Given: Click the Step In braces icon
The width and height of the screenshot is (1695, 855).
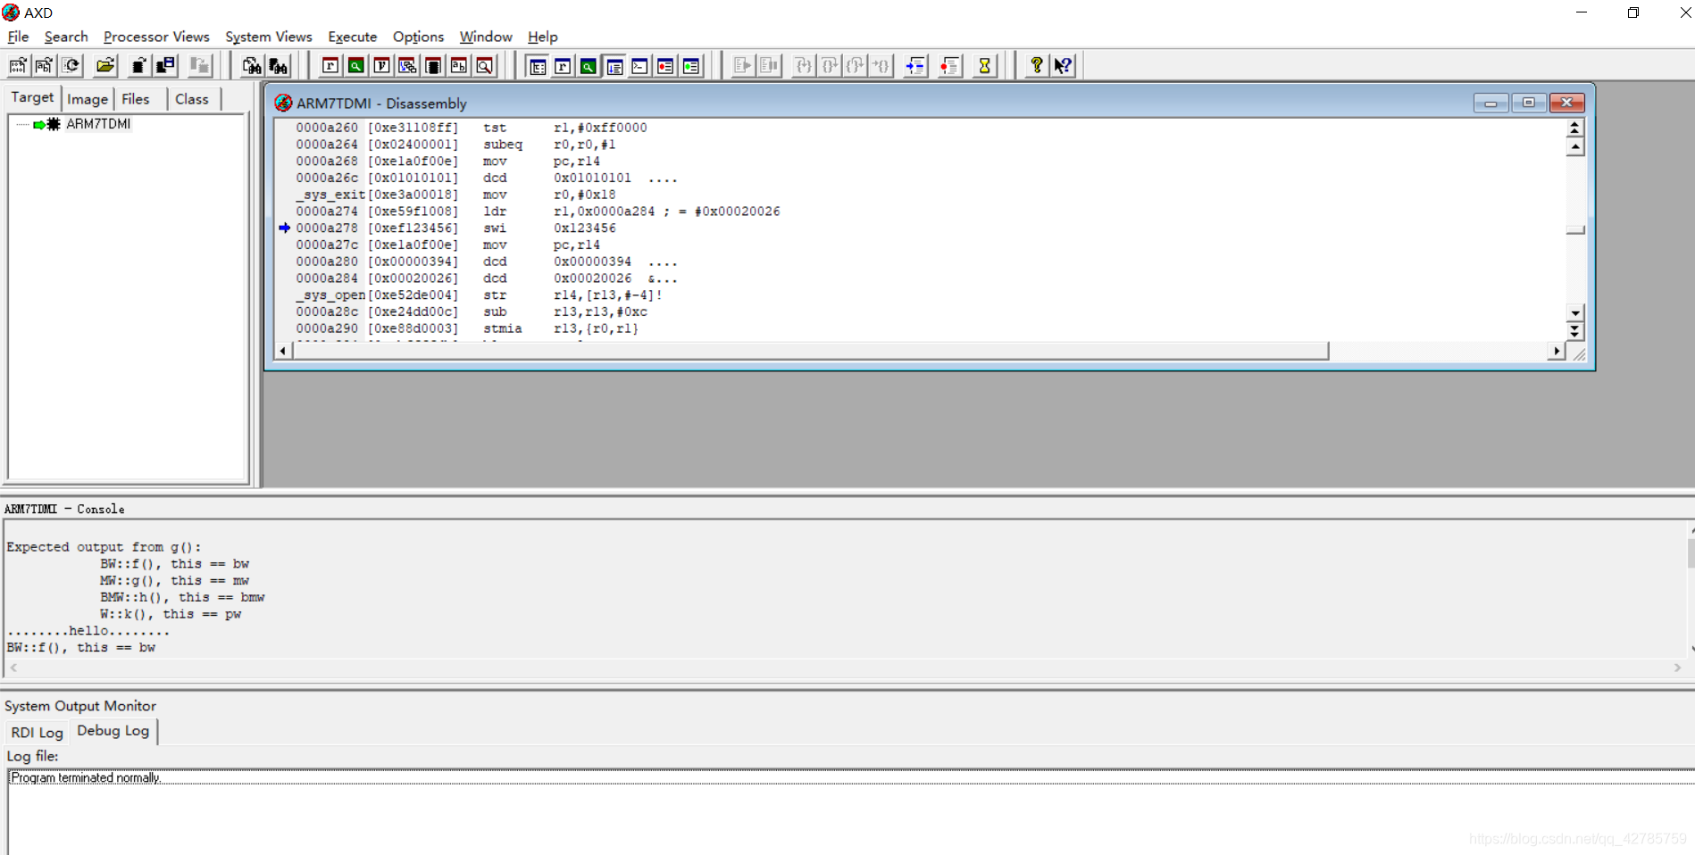Looking at the screenshot, I should (x=803, y=65).
